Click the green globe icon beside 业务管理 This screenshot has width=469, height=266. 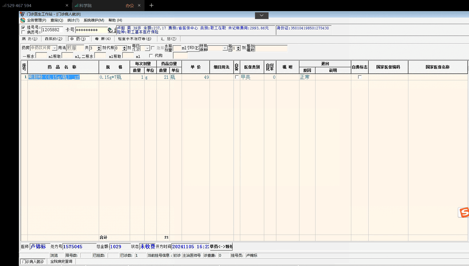click(x=23, y=20)
